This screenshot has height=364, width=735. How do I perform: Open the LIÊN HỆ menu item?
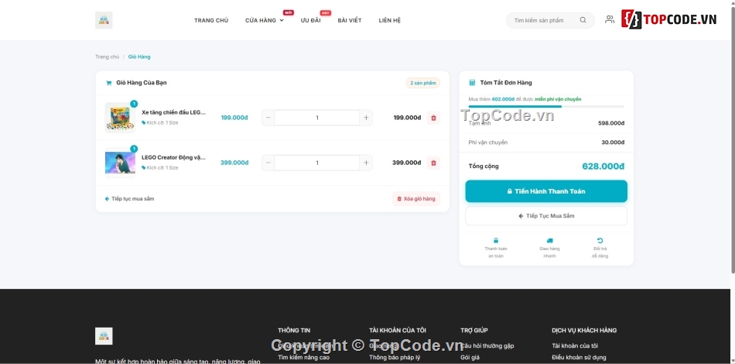pos(389,21)
